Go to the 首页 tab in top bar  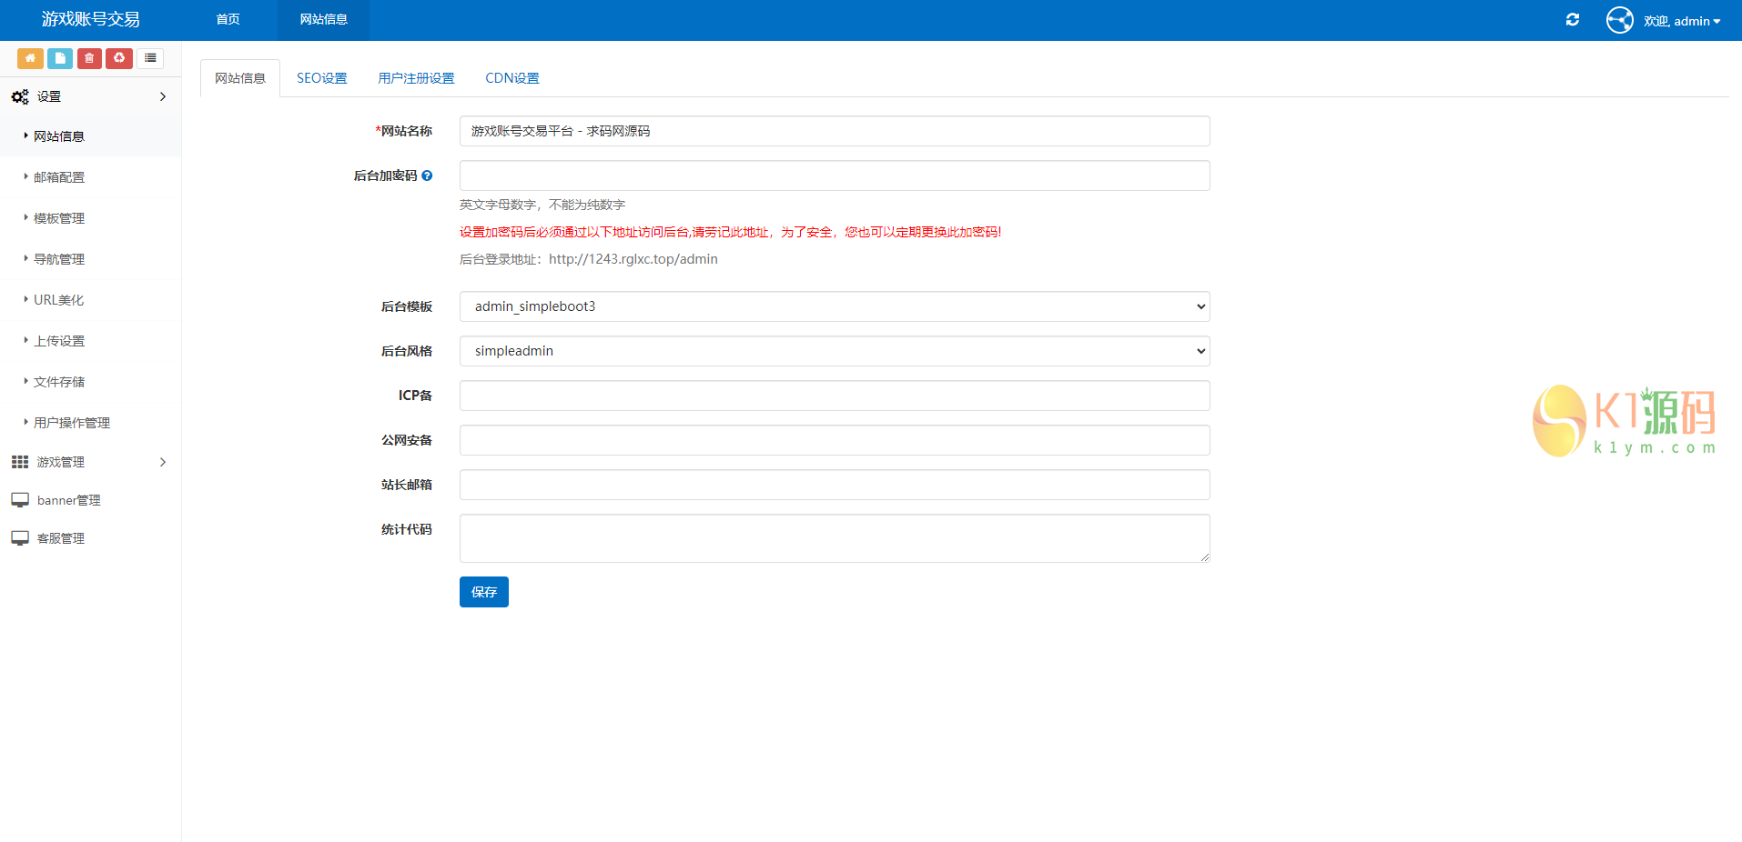[x=228, y=20]
